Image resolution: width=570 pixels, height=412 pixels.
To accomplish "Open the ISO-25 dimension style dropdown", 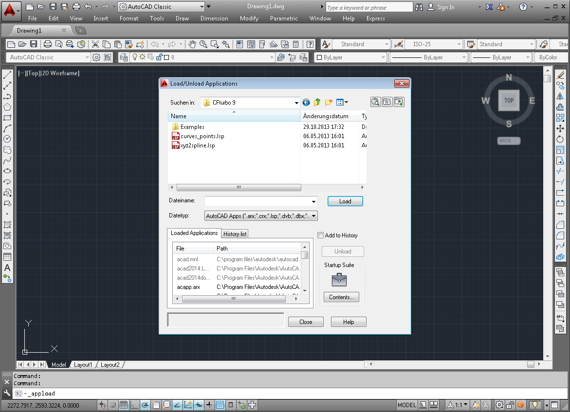I will [459, 44].
